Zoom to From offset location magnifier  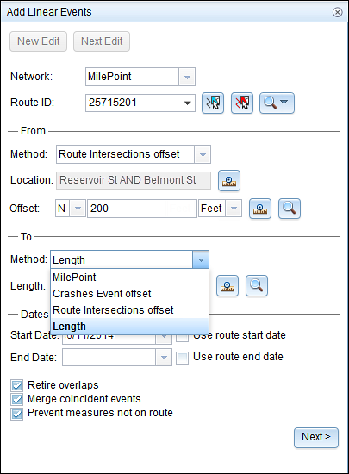[290, 209]
